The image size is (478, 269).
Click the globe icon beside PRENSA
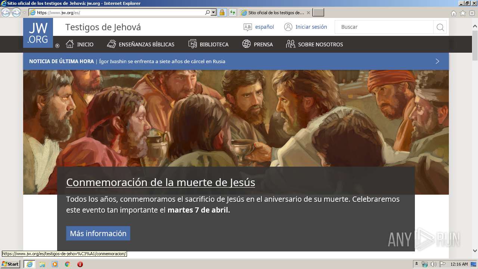click(x=246, y=44)
